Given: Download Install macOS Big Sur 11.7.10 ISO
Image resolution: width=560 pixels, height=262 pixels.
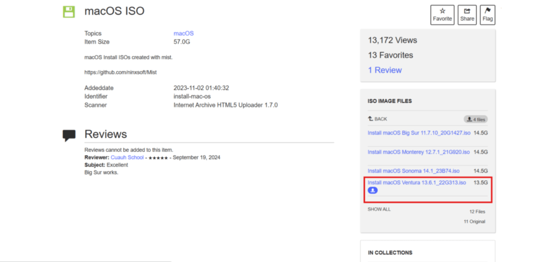Looking at the screenshot, I should tap(419, 133).
